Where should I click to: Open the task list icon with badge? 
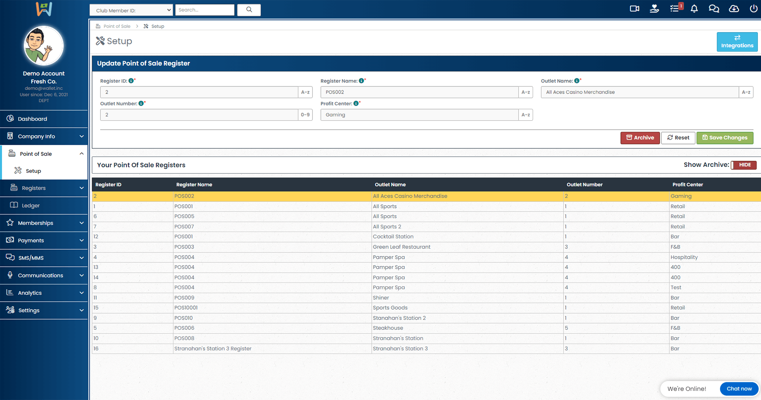tap(675, 9)
